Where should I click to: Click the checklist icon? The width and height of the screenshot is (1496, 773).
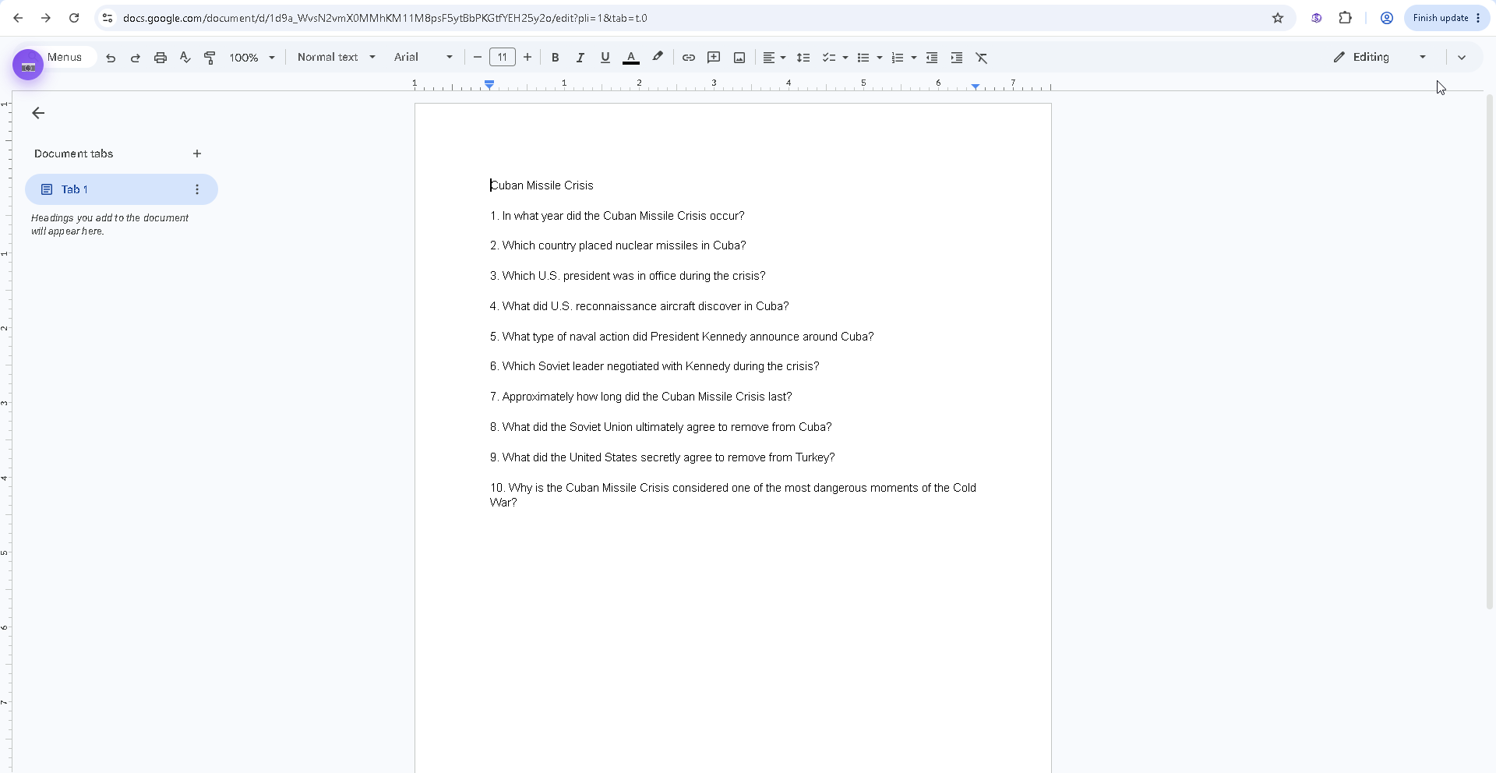(x=829, y=58)
